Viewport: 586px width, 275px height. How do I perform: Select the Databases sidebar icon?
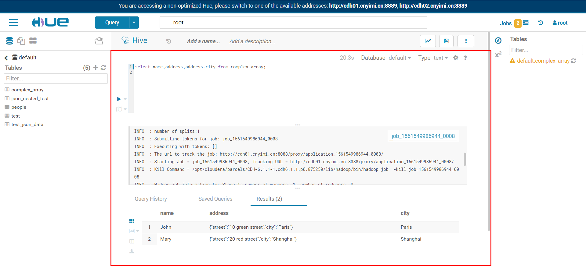(x=9, y=41)
